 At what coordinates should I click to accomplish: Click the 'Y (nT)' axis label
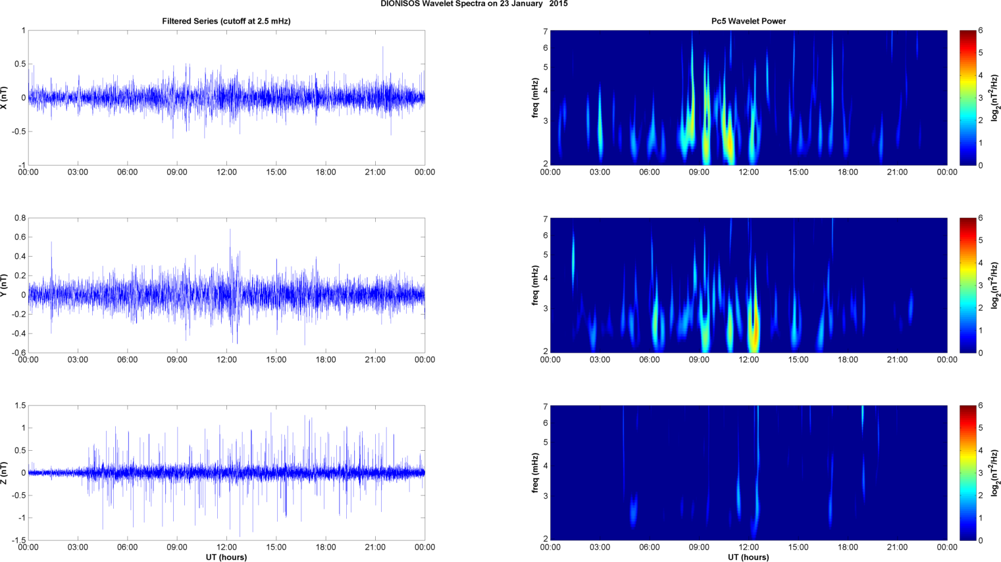point(5,285)
